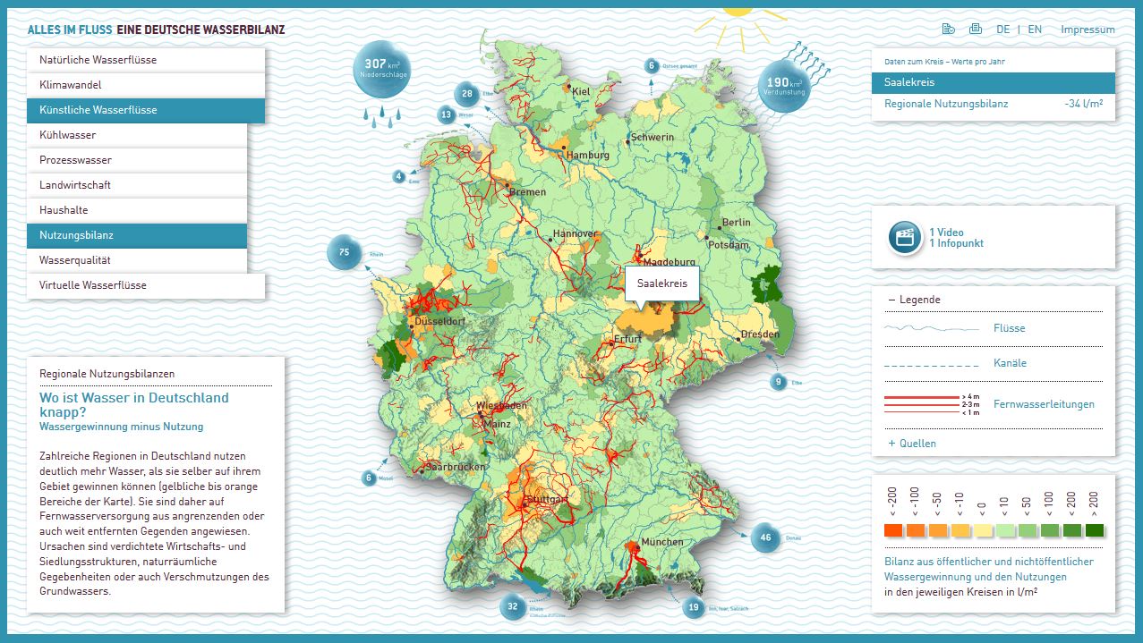This screenshot has height=643, width=1143.
Task: Select the 32 Rhein inflow bubble
Action: coord(513,607)
